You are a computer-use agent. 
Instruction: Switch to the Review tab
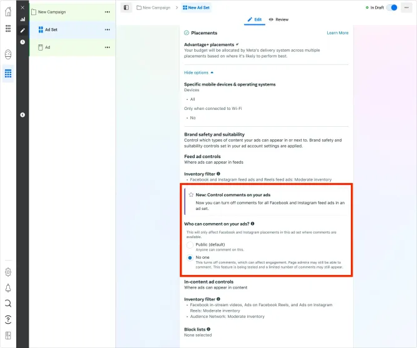[x=278, y=19]
